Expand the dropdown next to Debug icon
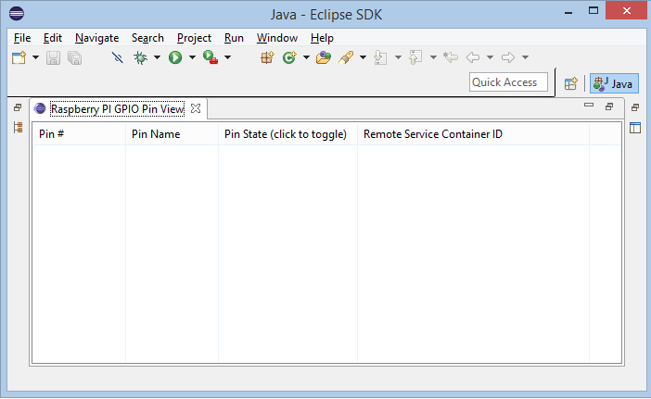651x399 pixels. [157, 57]
